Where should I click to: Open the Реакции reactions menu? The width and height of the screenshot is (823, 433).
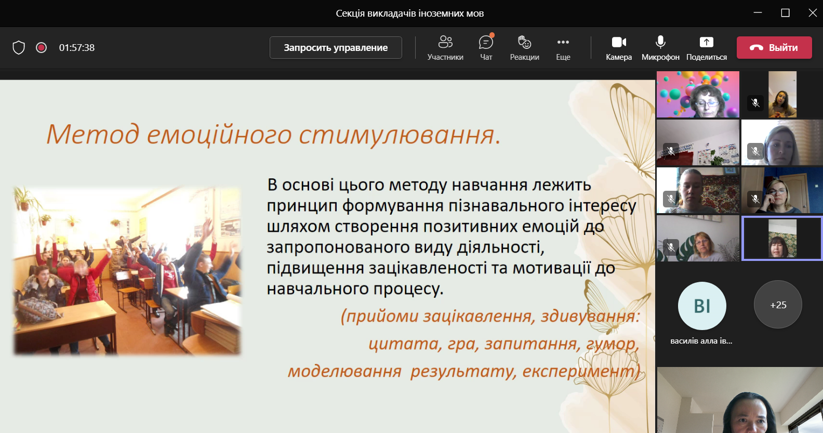click(x=524, y=47)
